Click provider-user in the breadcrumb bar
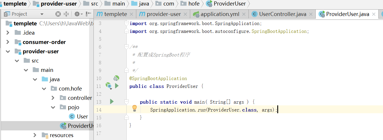The height and width of the screenshot is (140, 383). 59,4
